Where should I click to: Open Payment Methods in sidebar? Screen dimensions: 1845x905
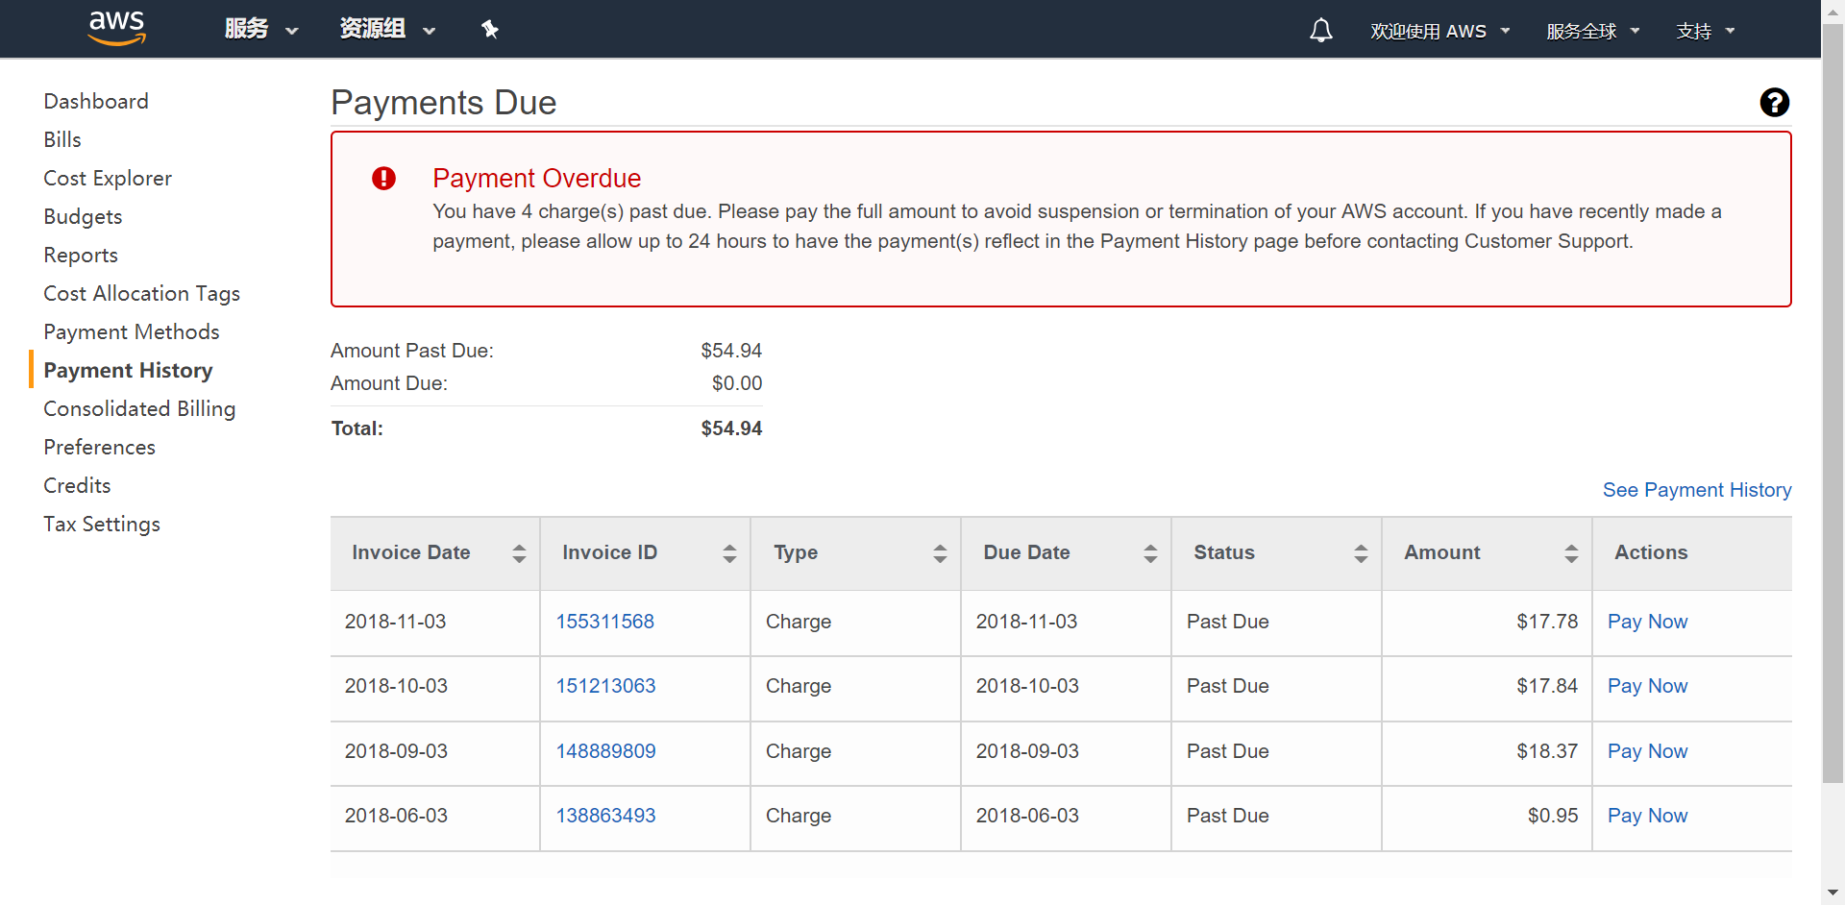(x=132, y=332)
